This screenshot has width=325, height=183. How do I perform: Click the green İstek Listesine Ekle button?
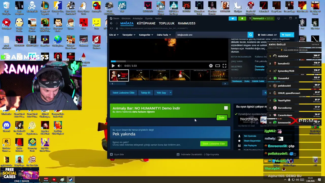(x=214, y=144)
